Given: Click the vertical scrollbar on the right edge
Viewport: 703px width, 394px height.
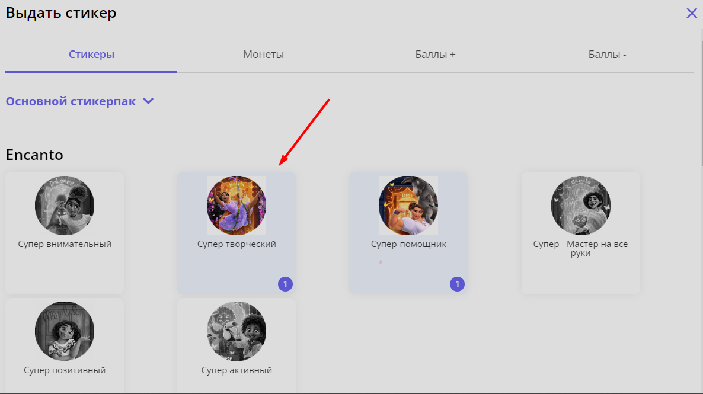Looking at the screenshot, I should point(702,103).
